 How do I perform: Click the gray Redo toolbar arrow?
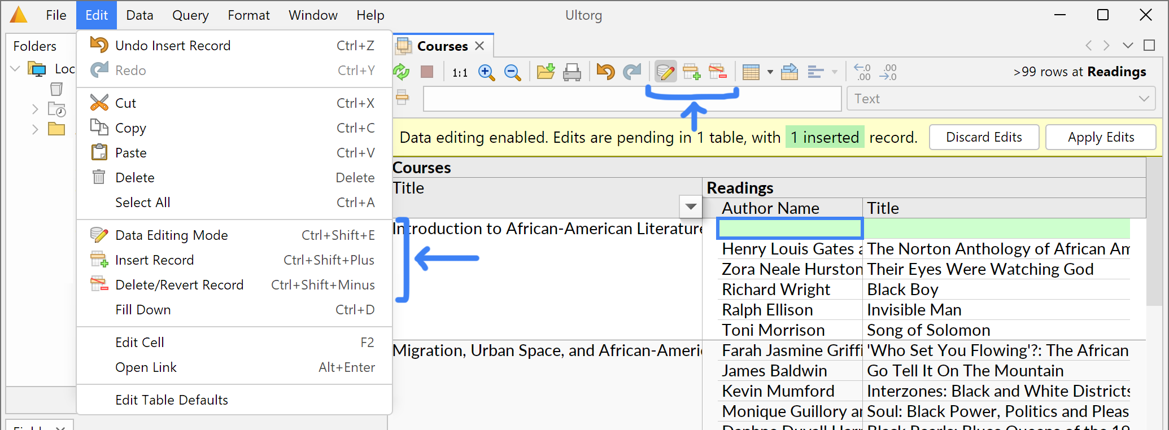(632, 72)
